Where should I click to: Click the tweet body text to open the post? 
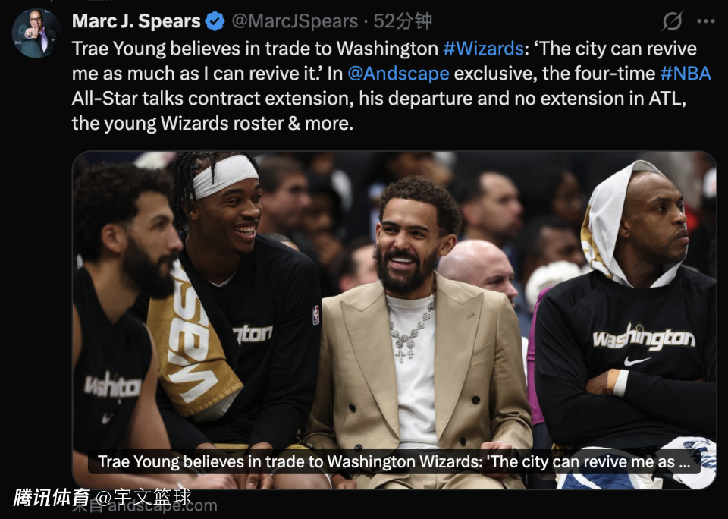point(391,86)
